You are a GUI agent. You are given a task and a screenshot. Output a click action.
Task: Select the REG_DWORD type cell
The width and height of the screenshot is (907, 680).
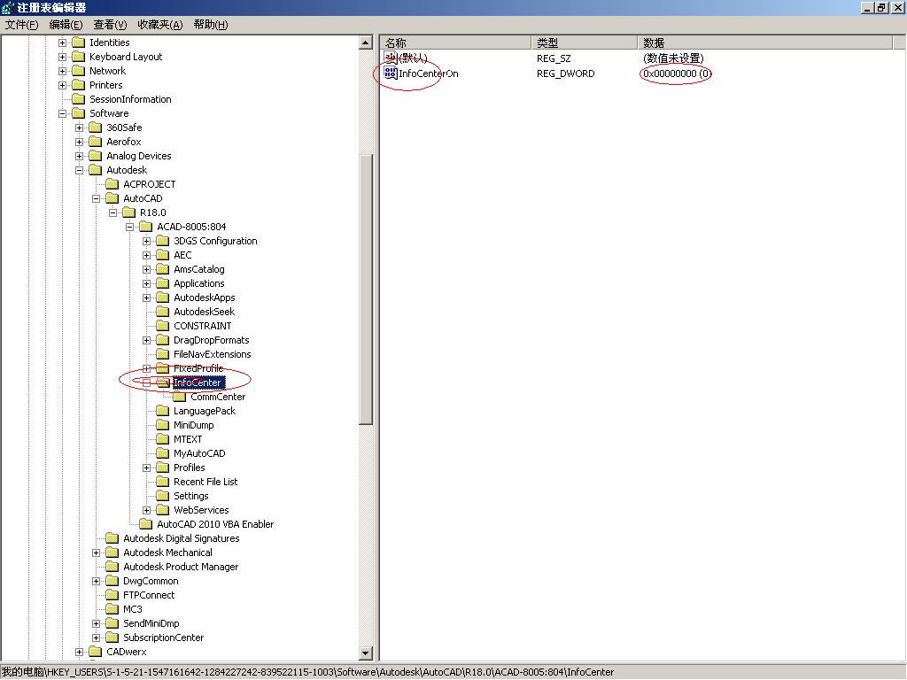point(565,73)
